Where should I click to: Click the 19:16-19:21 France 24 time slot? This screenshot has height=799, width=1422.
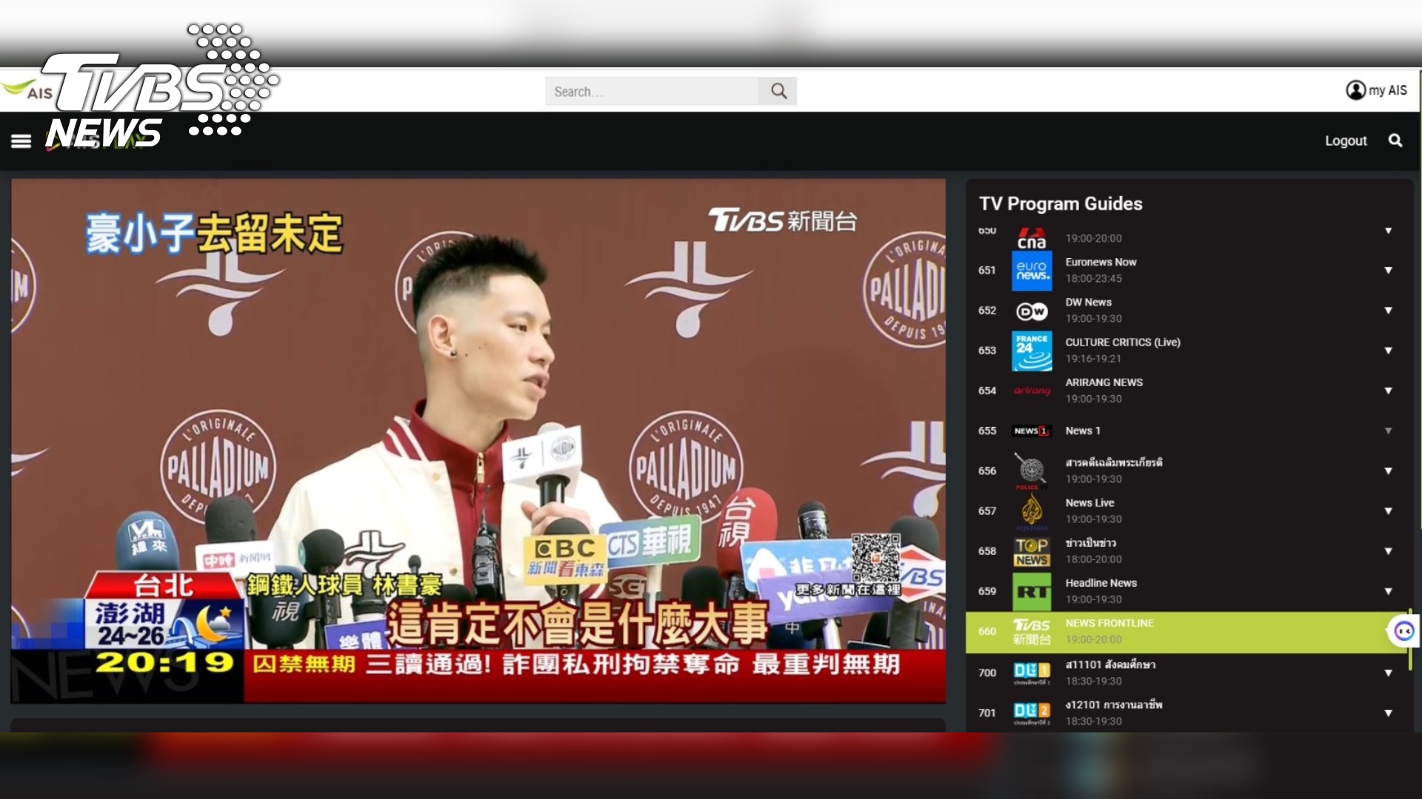[x=1093, y=359]
